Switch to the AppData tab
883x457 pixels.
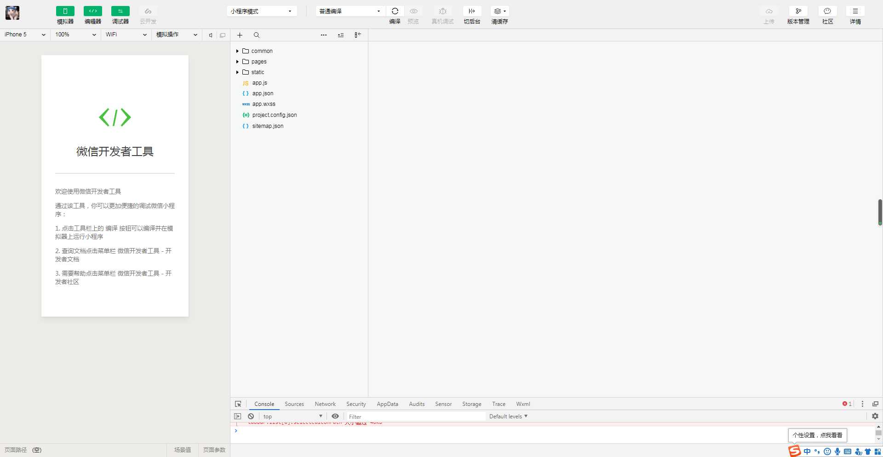pyautogui.click(x=387, y=404)
